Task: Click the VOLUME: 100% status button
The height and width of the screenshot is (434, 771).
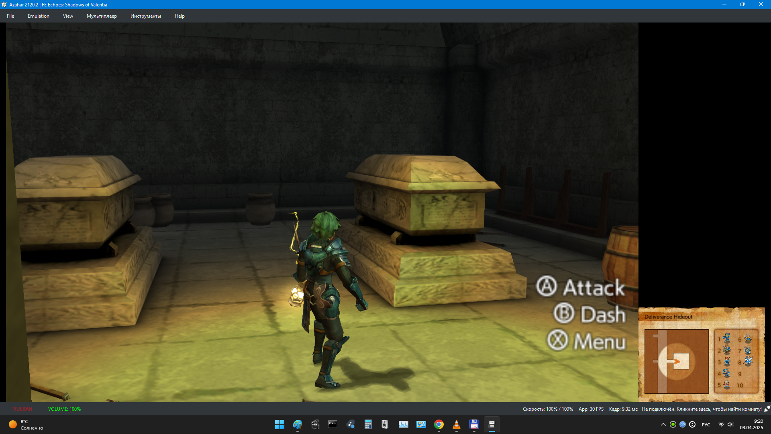Action: point(64,409)
